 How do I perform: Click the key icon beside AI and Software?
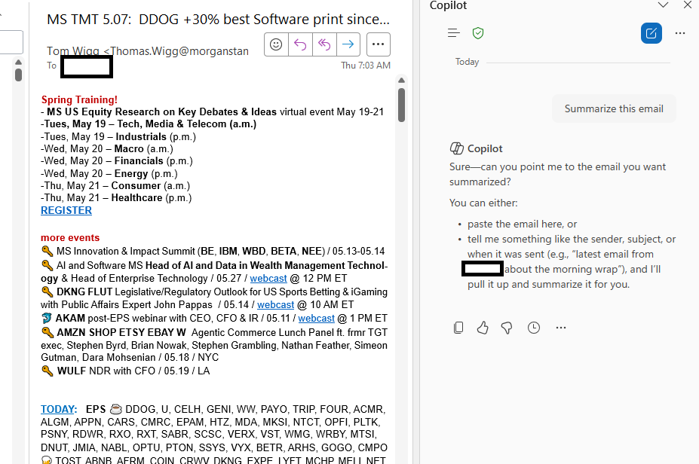(48, 265)
